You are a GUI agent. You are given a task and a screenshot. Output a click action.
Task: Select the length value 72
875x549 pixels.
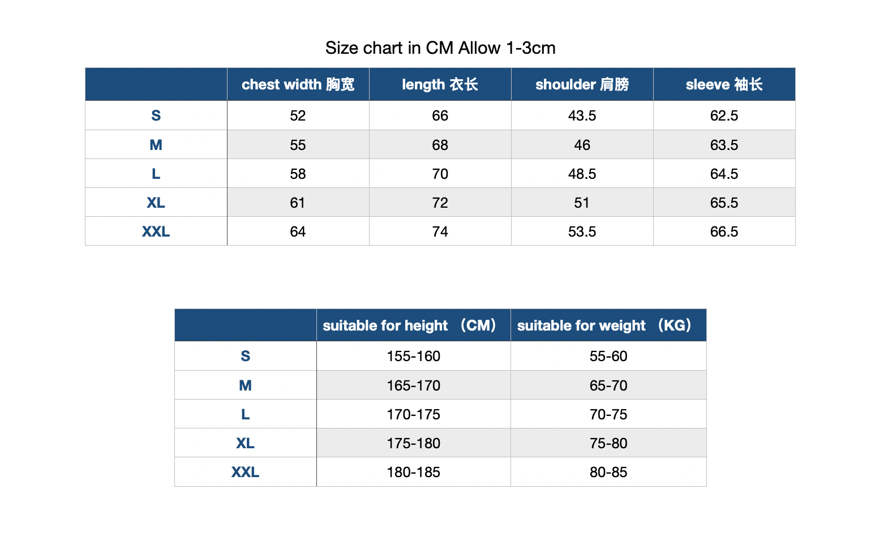pyautogui.click(x=440, y=203)
